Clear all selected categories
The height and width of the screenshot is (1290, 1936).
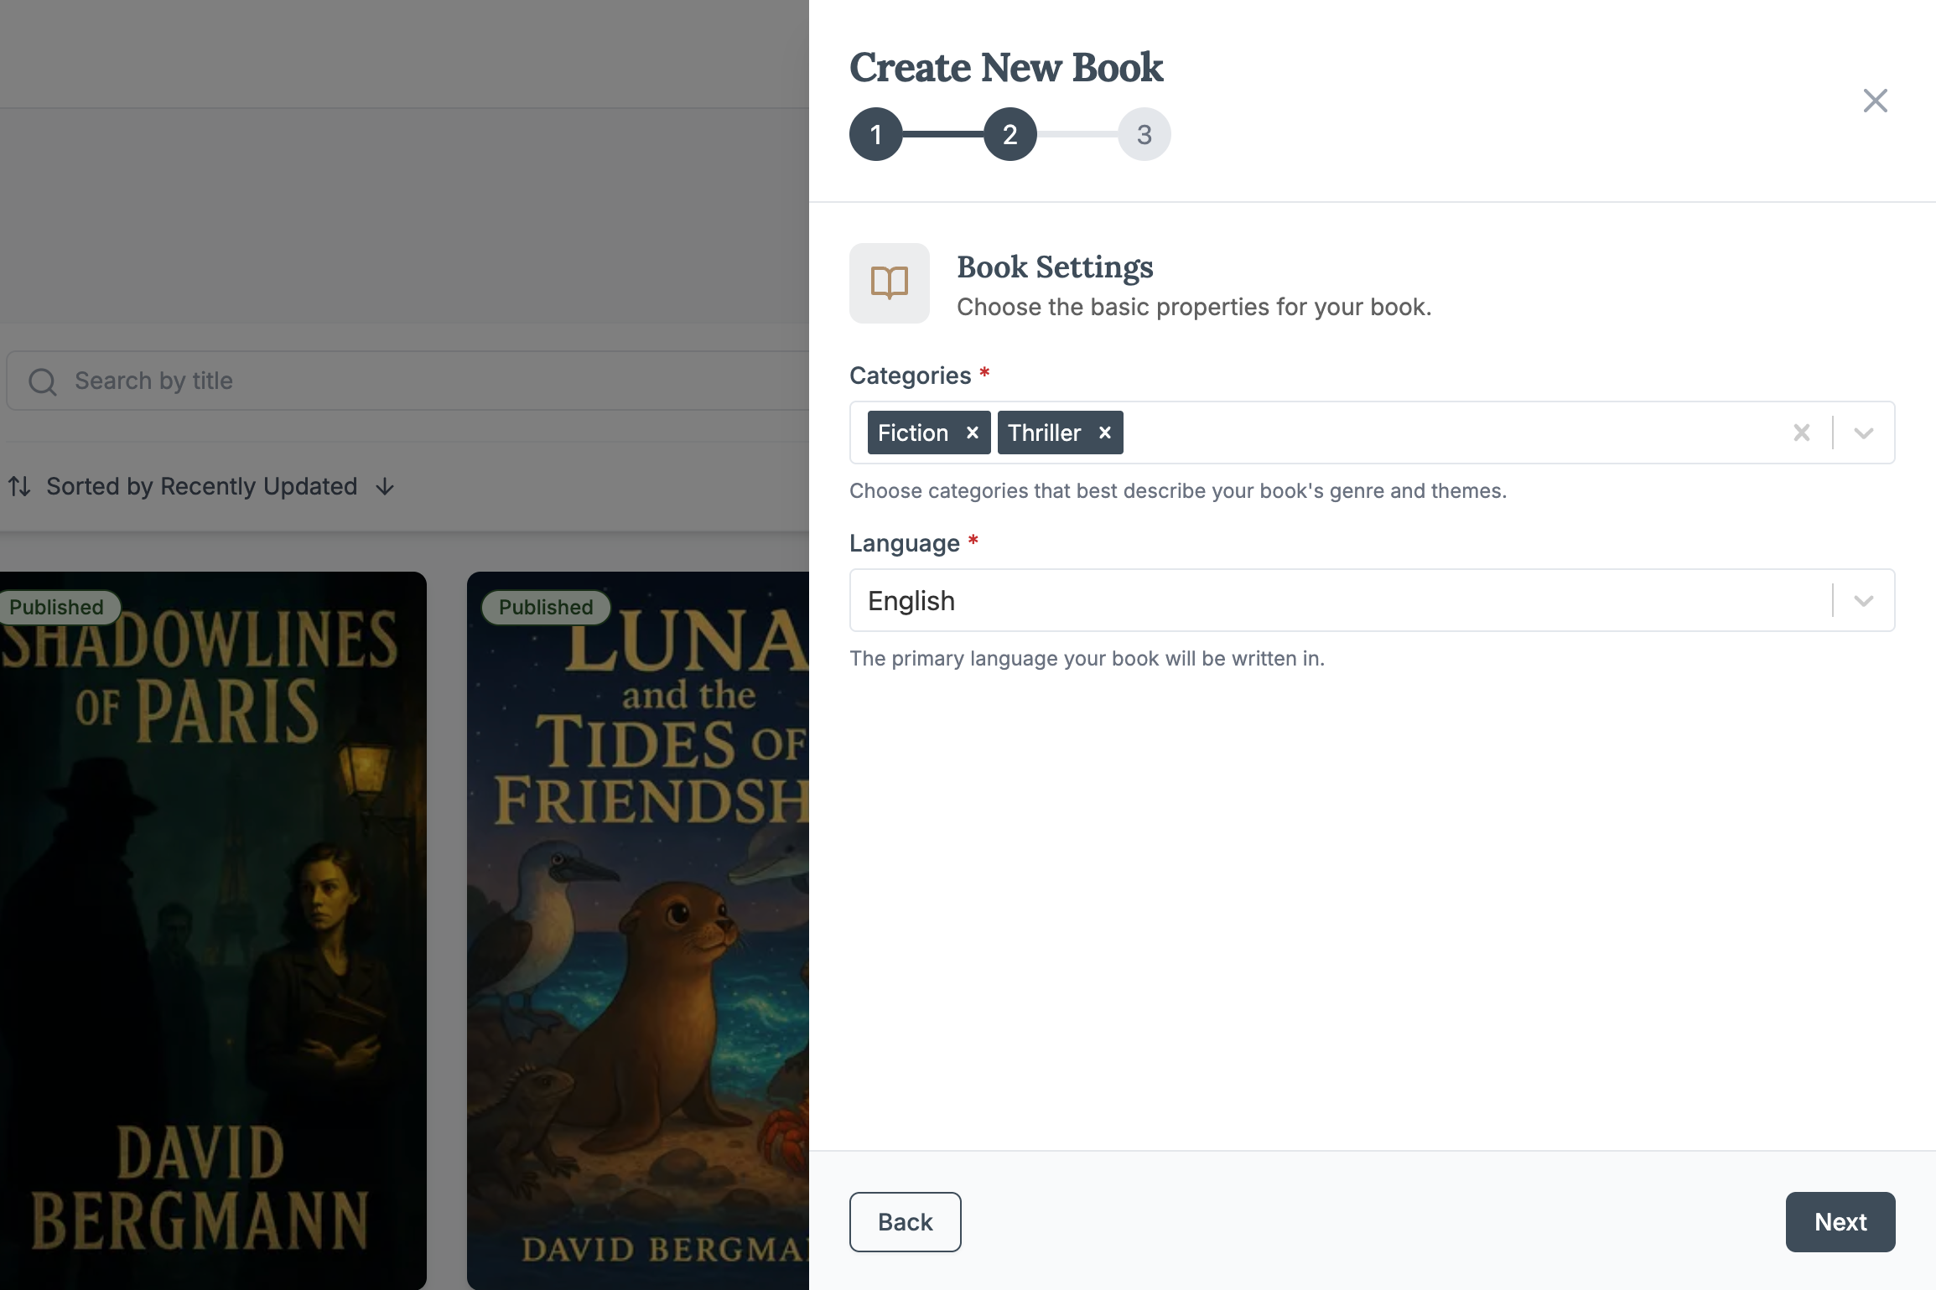[x=1801, y=433]
